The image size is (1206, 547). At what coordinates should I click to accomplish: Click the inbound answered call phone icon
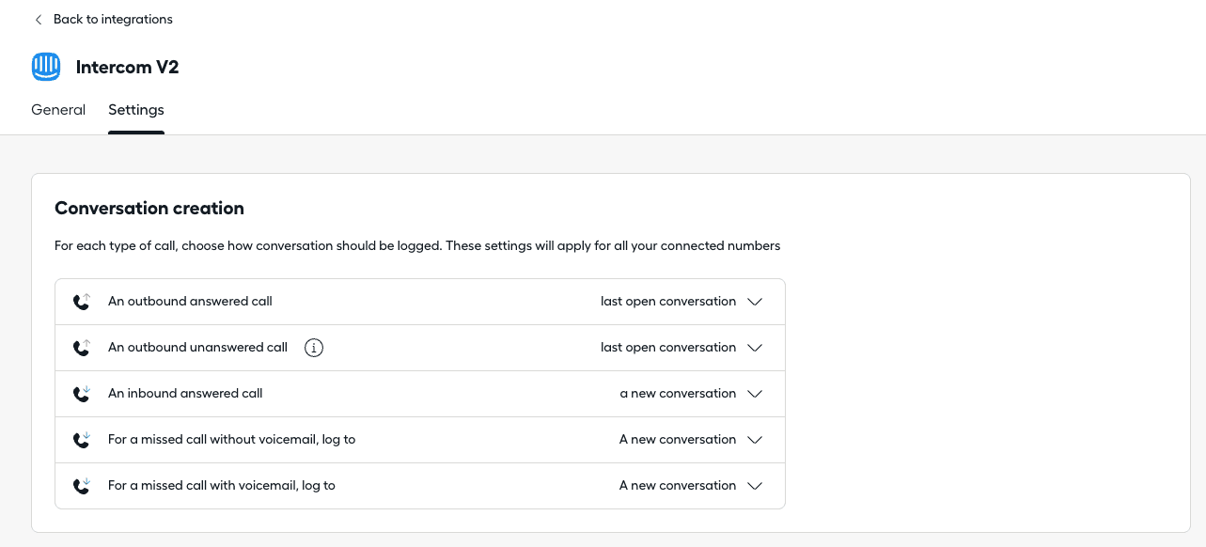(82, 394)
